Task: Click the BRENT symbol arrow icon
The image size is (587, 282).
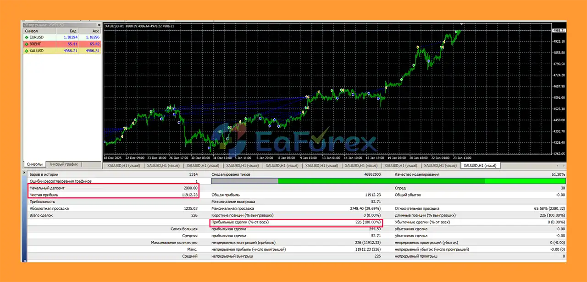Action: tap(27, 44)
